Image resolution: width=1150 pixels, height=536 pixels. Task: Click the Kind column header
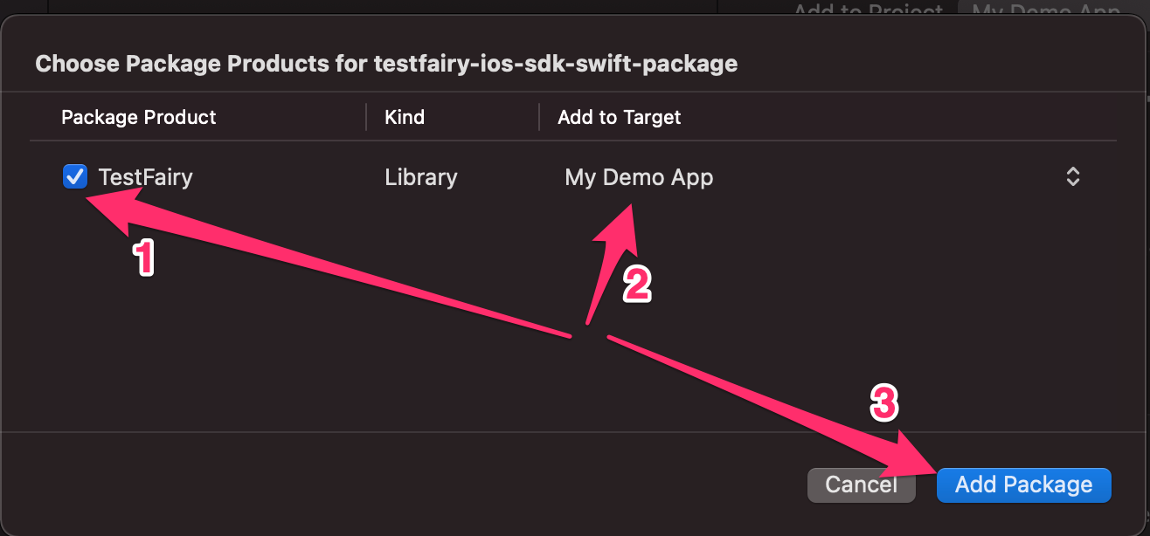[x=405, y=117]
